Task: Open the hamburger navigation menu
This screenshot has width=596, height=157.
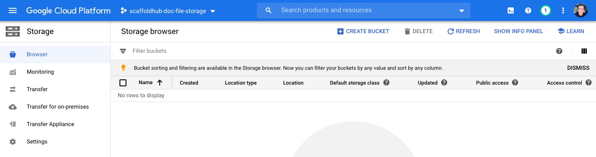Action: pyautogui.click(x=13, y=10)
